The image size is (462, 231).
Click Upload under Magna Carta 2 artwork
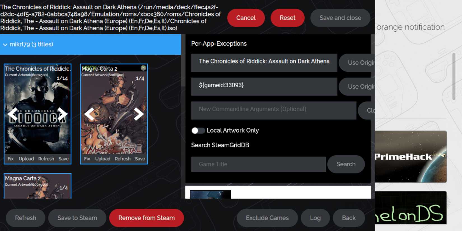pos(103,159)
